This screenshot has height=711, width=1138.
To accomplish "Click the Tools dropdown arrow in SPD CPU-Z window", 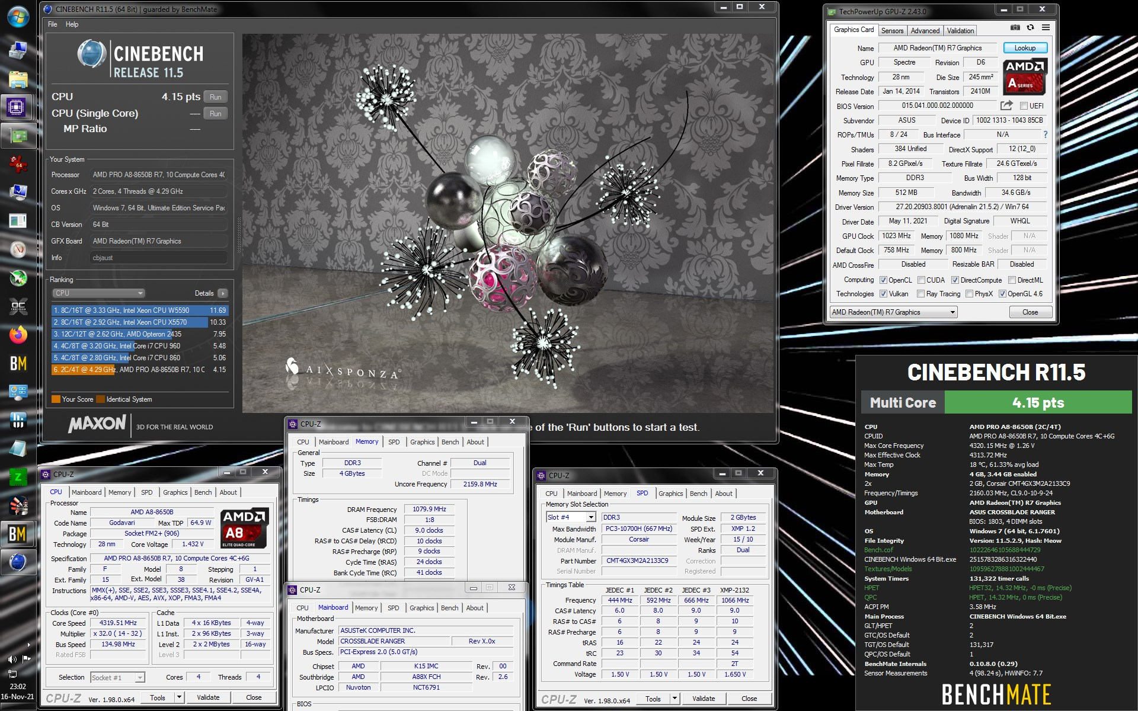I will click(x=674, y=699).
